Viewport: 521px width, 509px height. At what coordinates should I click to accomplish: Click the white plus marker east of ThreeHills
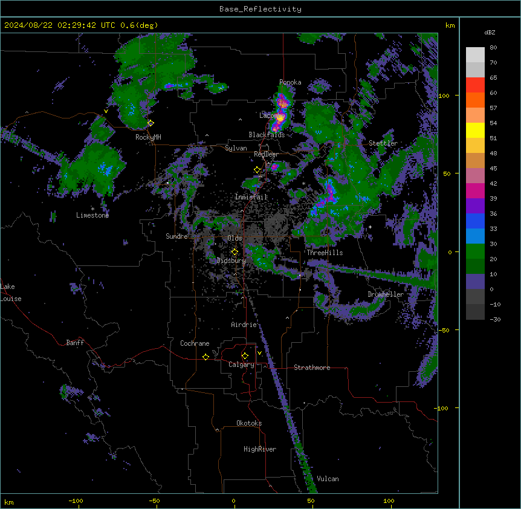pos(370,227)
